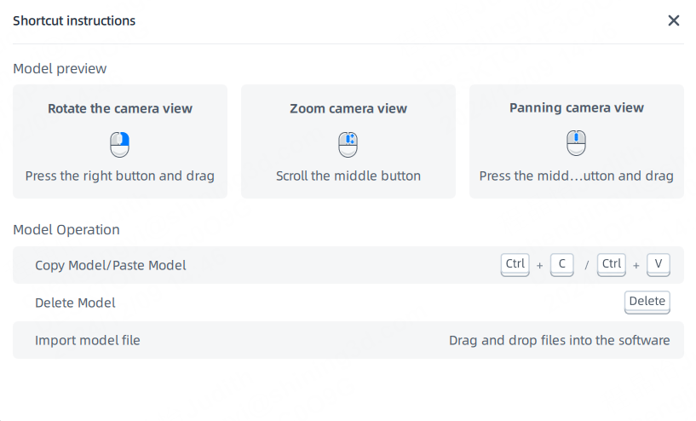Select the Rotate the camera view card
This screenshot has height=421, width=696.
(x=120, y=141)
